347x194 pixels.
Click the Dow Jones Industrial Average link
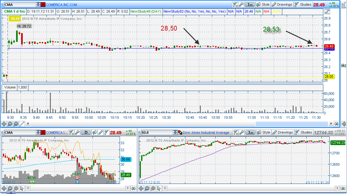206,133
